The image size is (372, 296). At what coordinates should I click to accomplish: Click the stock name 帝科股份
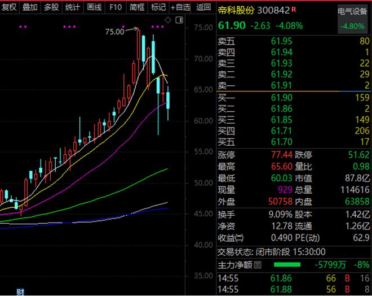[236, 10]
